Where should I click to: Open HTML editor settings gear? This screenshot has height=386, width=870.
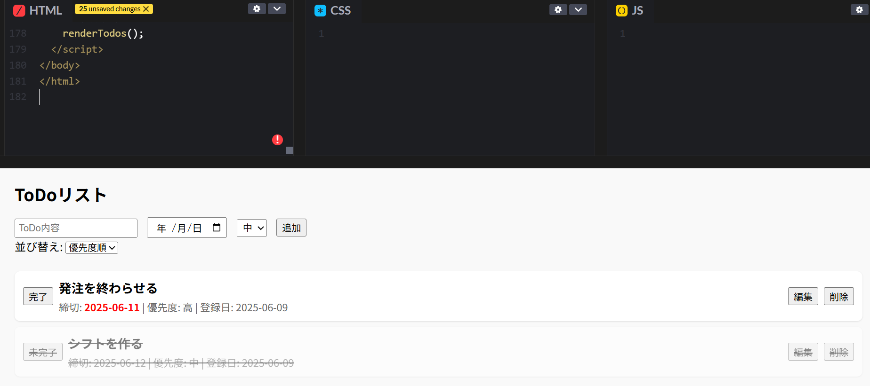click(257, 9)
